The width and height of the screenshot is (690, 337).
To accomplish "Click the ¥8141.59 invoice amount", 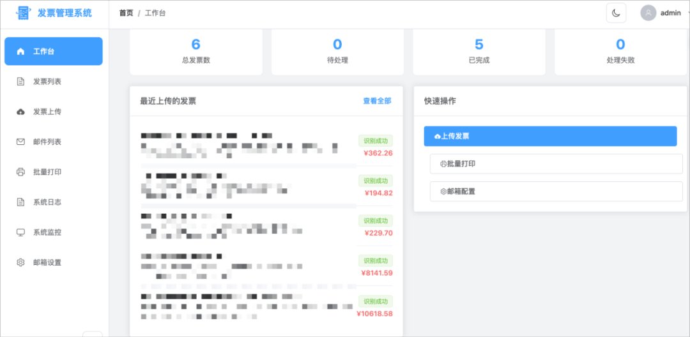I will click(x=377, y=273).
